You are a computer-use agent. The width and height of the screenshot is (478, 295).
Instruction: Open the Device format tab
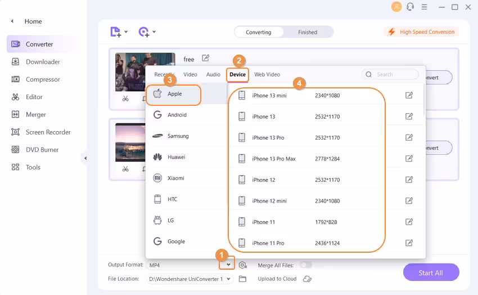[x=237, y=74]
